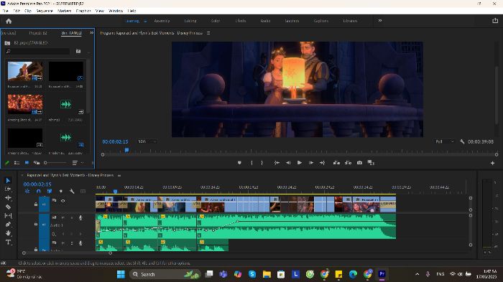Switch to the Captions workspace
Viewport: 503px width, 282px height.
tap(320, 21)
